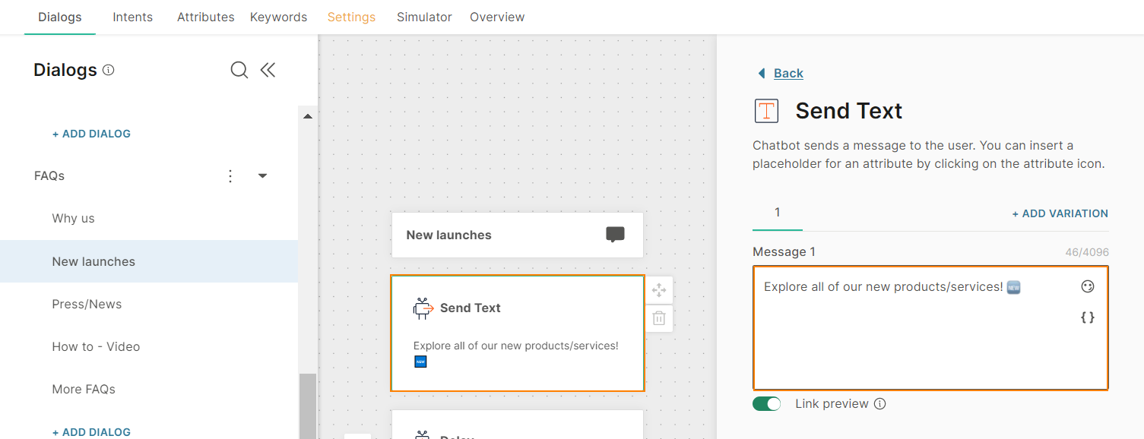Click the move handle icon beside Send Text node

[x=658, y=289]
